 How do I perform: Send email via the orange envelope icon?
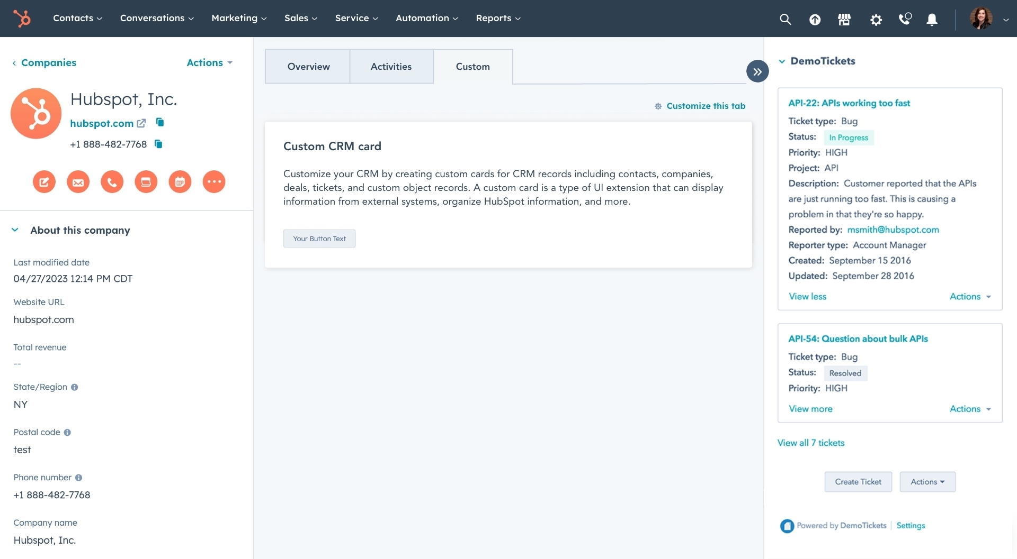tap(78, 182)
